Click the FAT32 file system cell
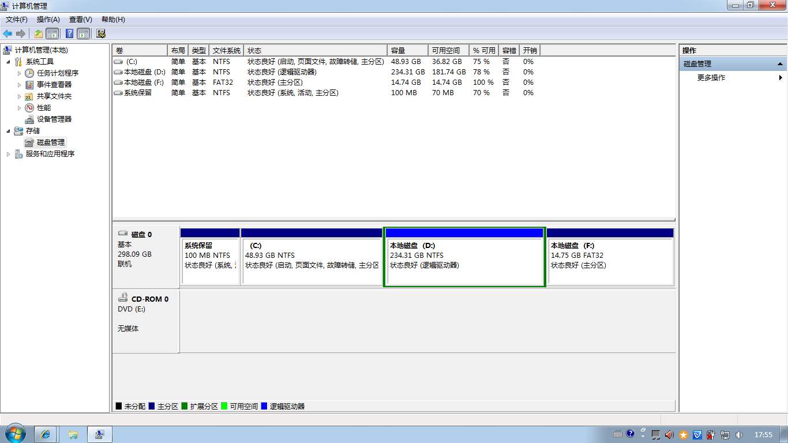The image size is (788, 443). (223, 82)
